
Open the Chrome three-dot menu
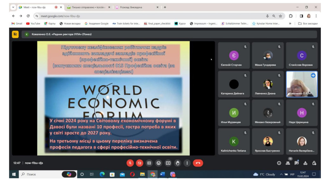click(x=316, y=16)
